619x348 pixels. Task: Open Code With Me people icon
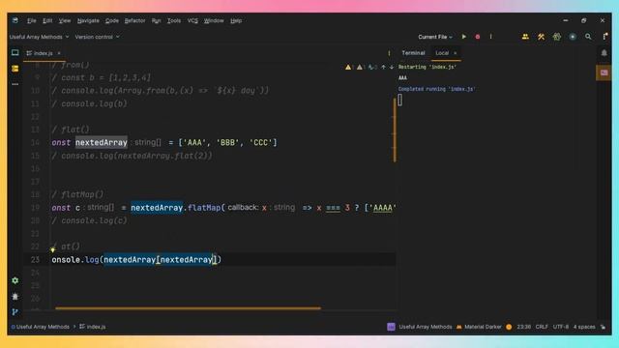525,37
